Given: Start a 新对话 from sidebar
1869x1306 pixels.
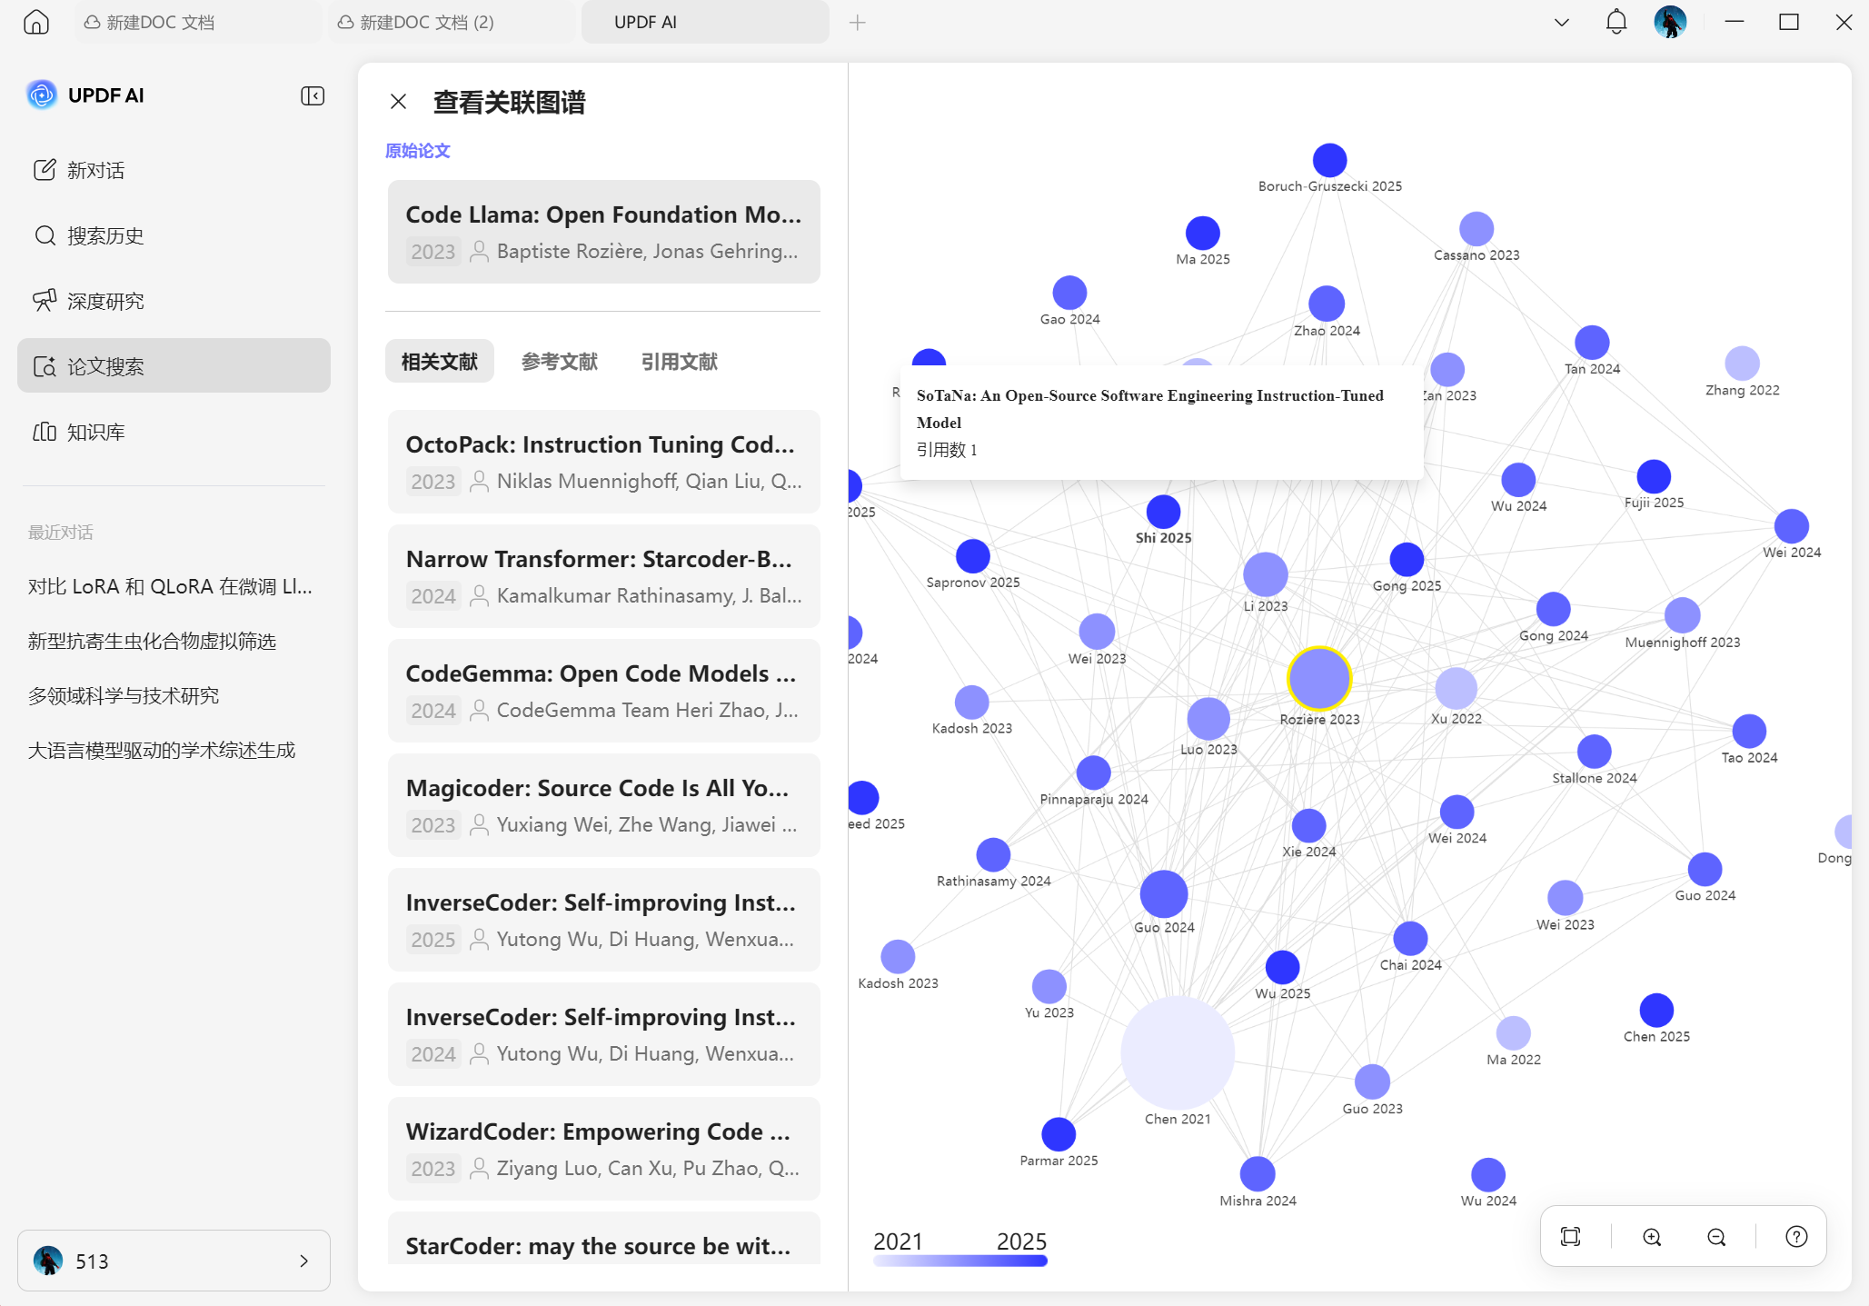Looking at the screenshot, I should pos(94,170).
